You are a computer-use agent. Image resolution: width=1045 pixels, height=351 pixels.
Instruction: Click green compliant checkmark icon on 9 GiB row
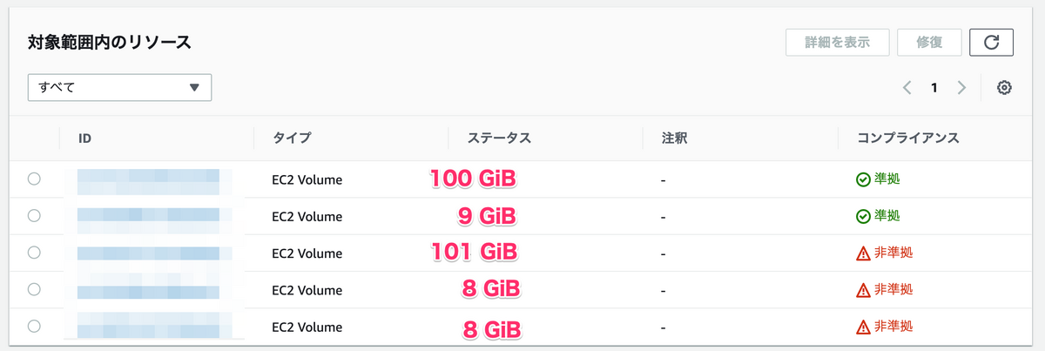click(863, 216)
